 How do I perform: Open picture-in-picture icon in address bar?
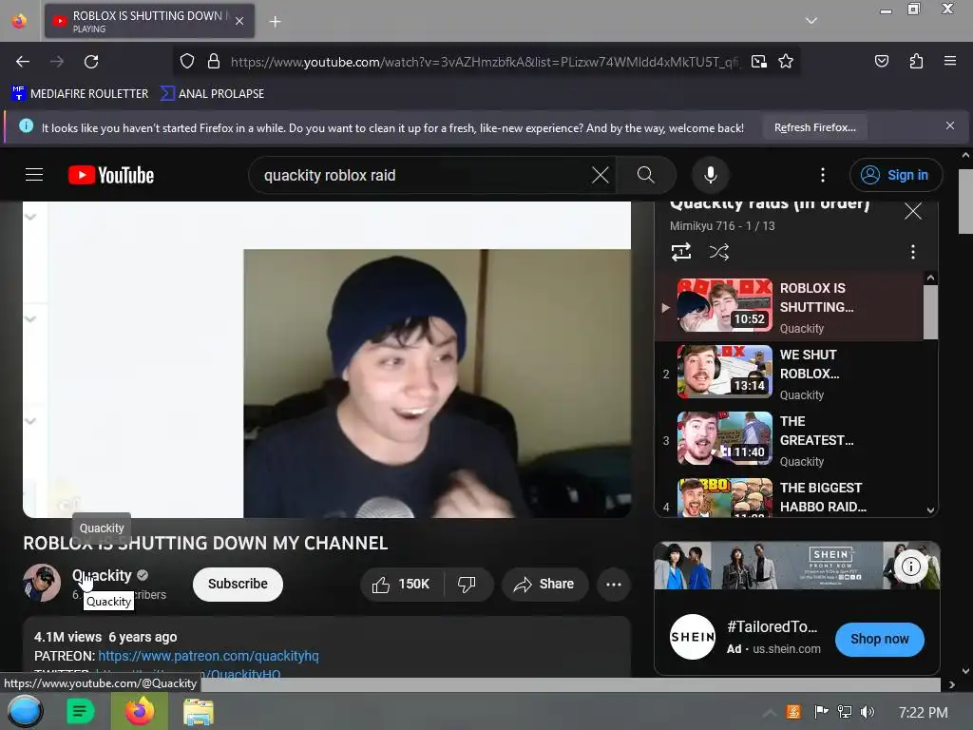(759, 62)
